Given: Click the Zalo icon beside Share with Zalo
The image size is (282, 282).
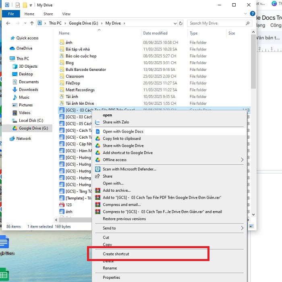Looking at the screenshot, I should 97,122.
